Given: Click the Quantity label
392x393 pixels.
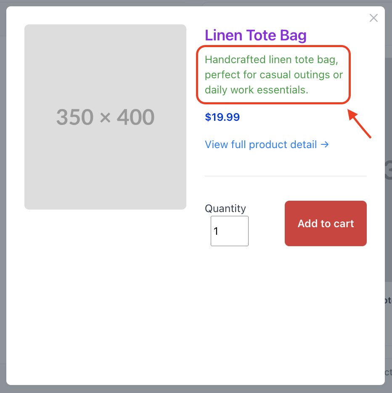Looking at the screenshot, I should 225,209.
